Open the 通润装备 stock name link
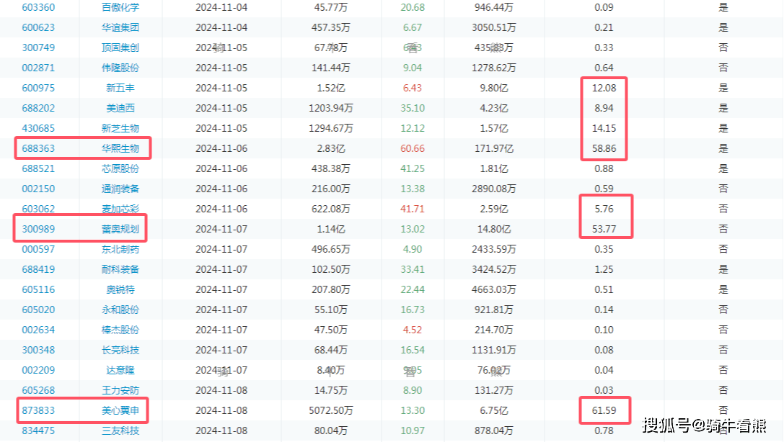Viewport: 784px width, 442px height. pos(120,189)
